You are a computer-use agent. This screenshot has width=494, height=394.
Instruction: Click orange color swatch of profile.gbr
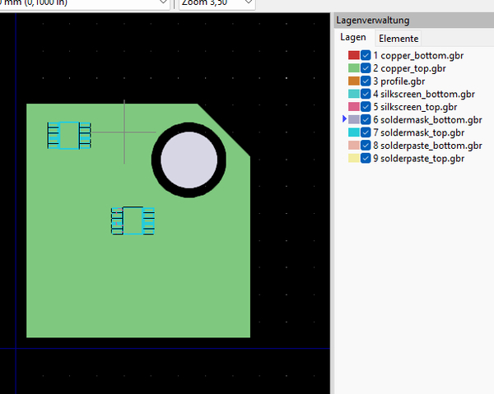[354, 81]
